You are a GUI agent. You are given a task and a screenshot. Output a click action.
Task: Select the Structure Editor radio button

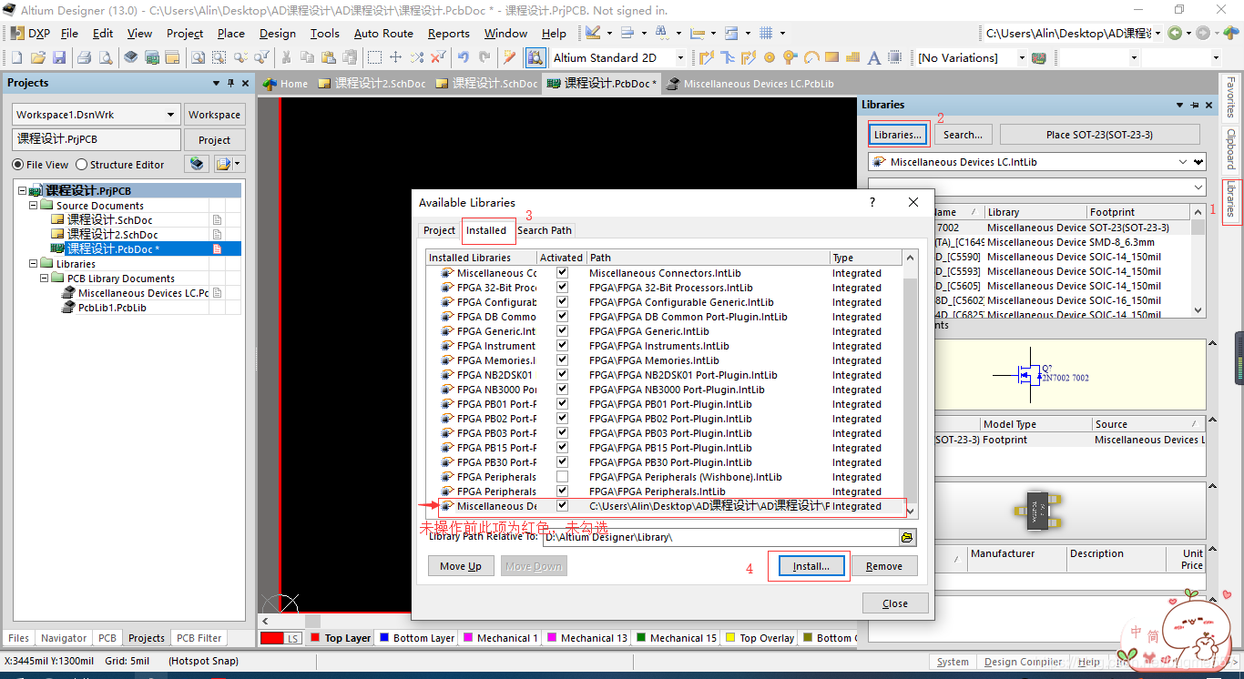pos(82,165)
